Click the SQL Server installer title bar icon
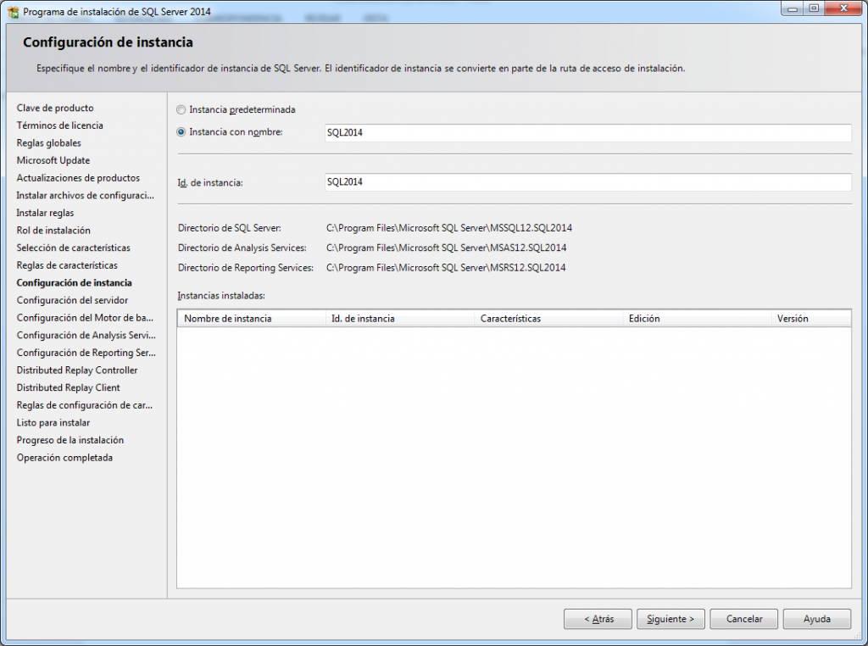 (x=14, y=12)
